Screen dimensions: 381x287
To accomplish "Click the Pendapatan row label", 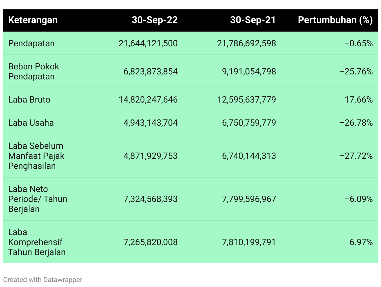I will [x=31, y=43].
